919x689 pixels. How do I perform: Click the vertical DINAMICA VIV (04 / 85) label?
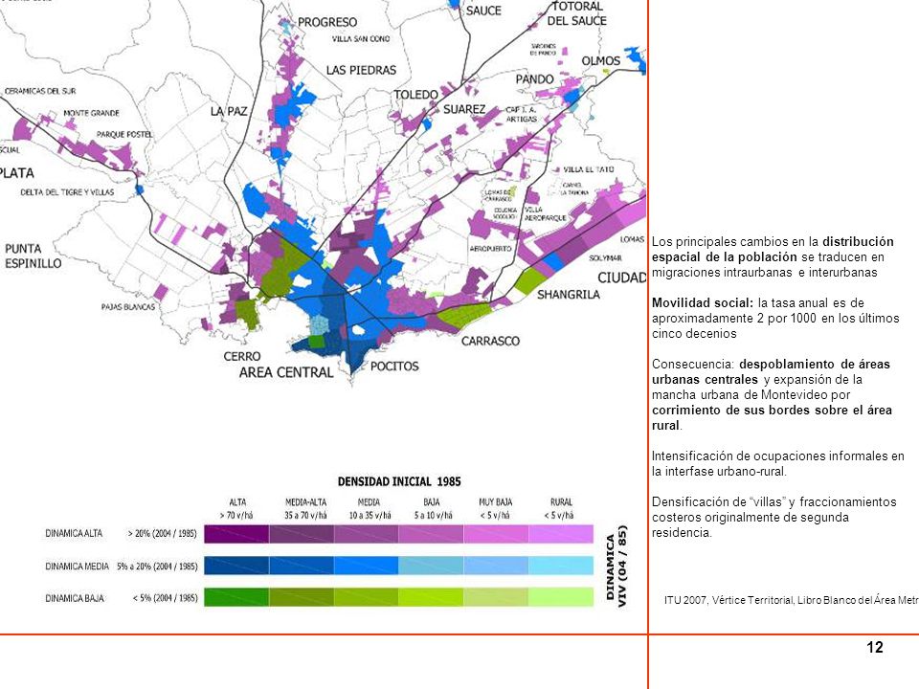(x=616, y=566)
